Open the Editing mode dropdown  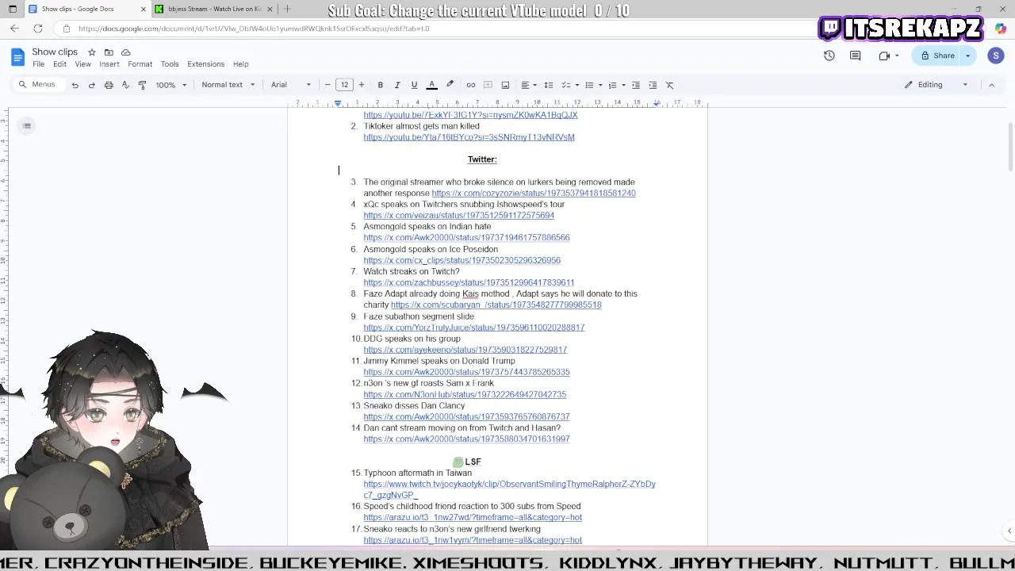coord(936,85)
